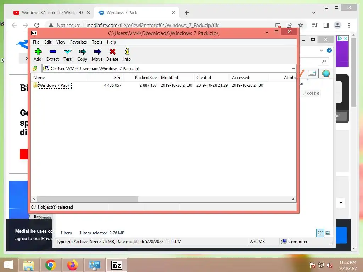Image resolution: width=363 pixels, height=272 pixels.
Task: Switch Explorer to details view
Action: click(x=320, y=233)
